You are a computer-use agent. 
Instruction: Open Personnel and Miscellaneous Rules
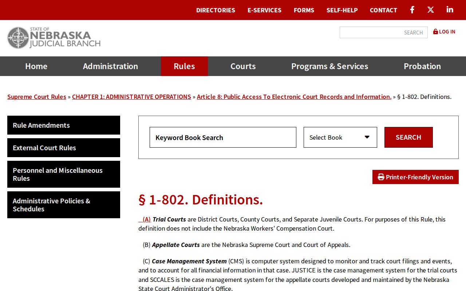(x=64, y=174)
